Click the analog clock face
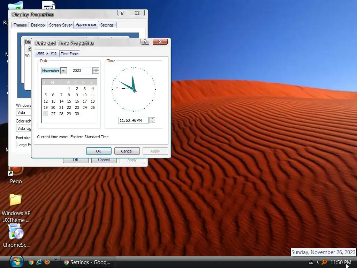 134,89
